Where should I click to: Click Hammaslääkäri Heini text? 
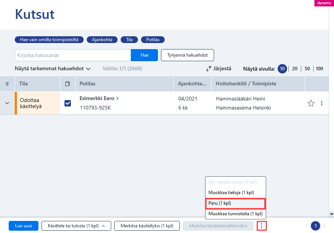point(241,99)
